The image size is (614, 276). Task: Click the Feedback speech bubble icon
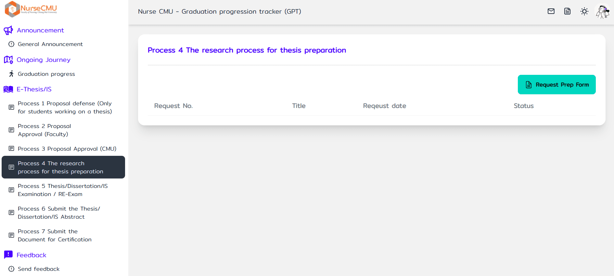click(8, 255)
